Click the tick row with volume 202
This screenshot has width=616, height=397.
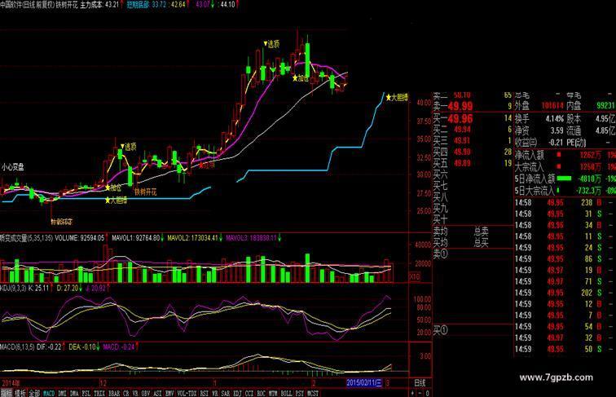[x=565, y=293]
